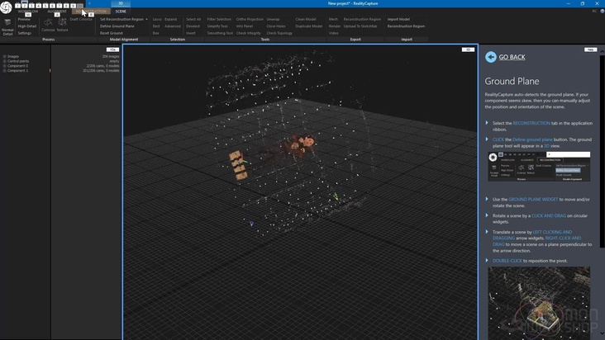The image size is (605, 340).
Task: Choose the Box selection tool
Action: (x=156, y=33)
